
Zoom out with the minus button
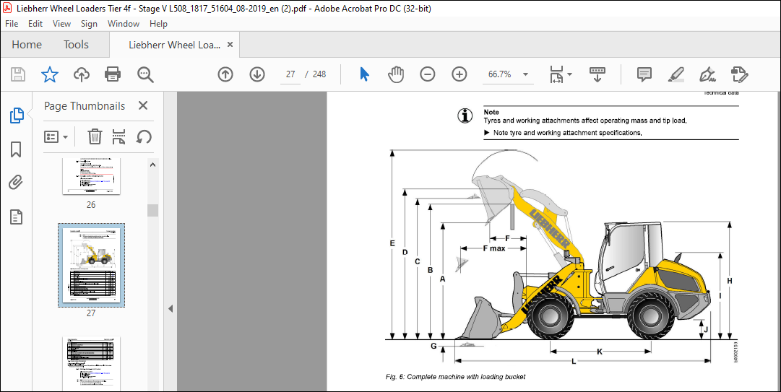tap(428, 74)
